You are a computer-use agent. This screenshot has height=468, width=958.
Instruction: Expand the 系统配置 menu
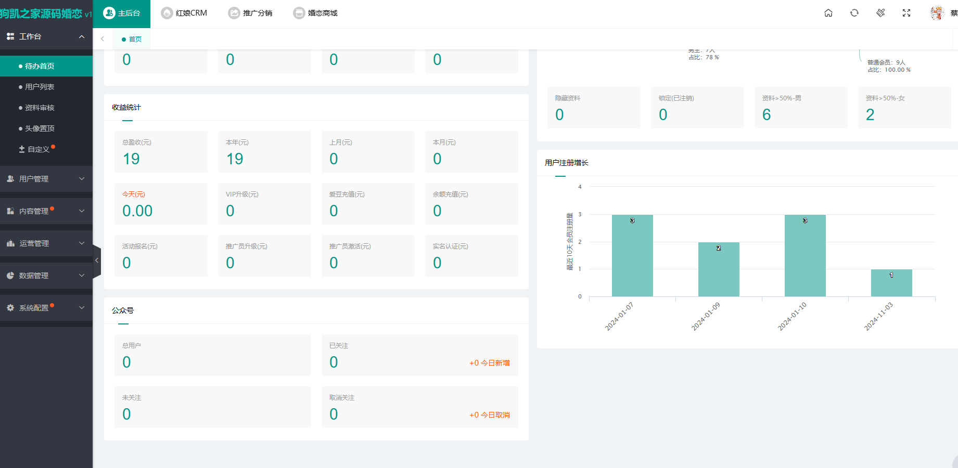46,308
